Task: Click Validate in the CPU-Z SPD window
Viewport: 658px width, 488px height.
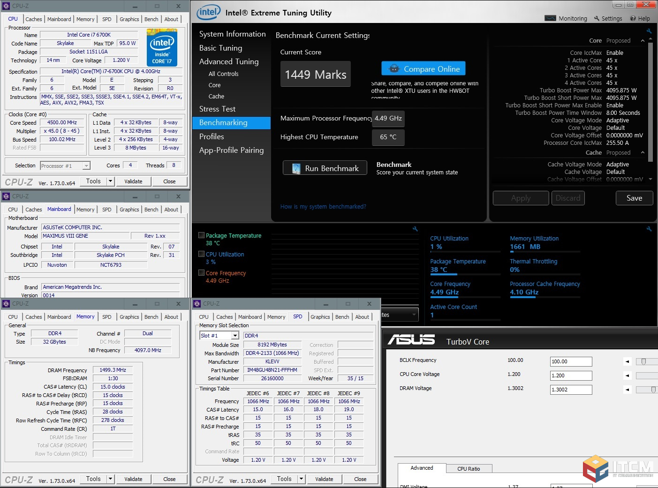Action: click(324, 479)
